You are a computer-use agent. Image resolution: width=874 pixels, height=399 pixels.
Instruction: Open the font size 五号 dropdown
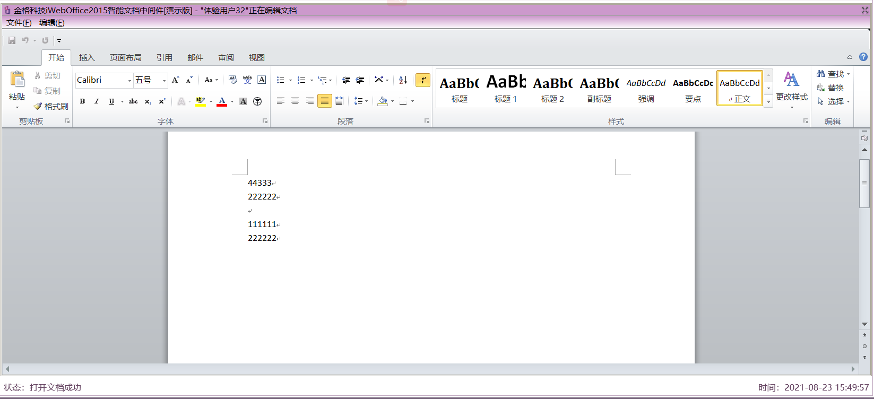tap(164, 81)
